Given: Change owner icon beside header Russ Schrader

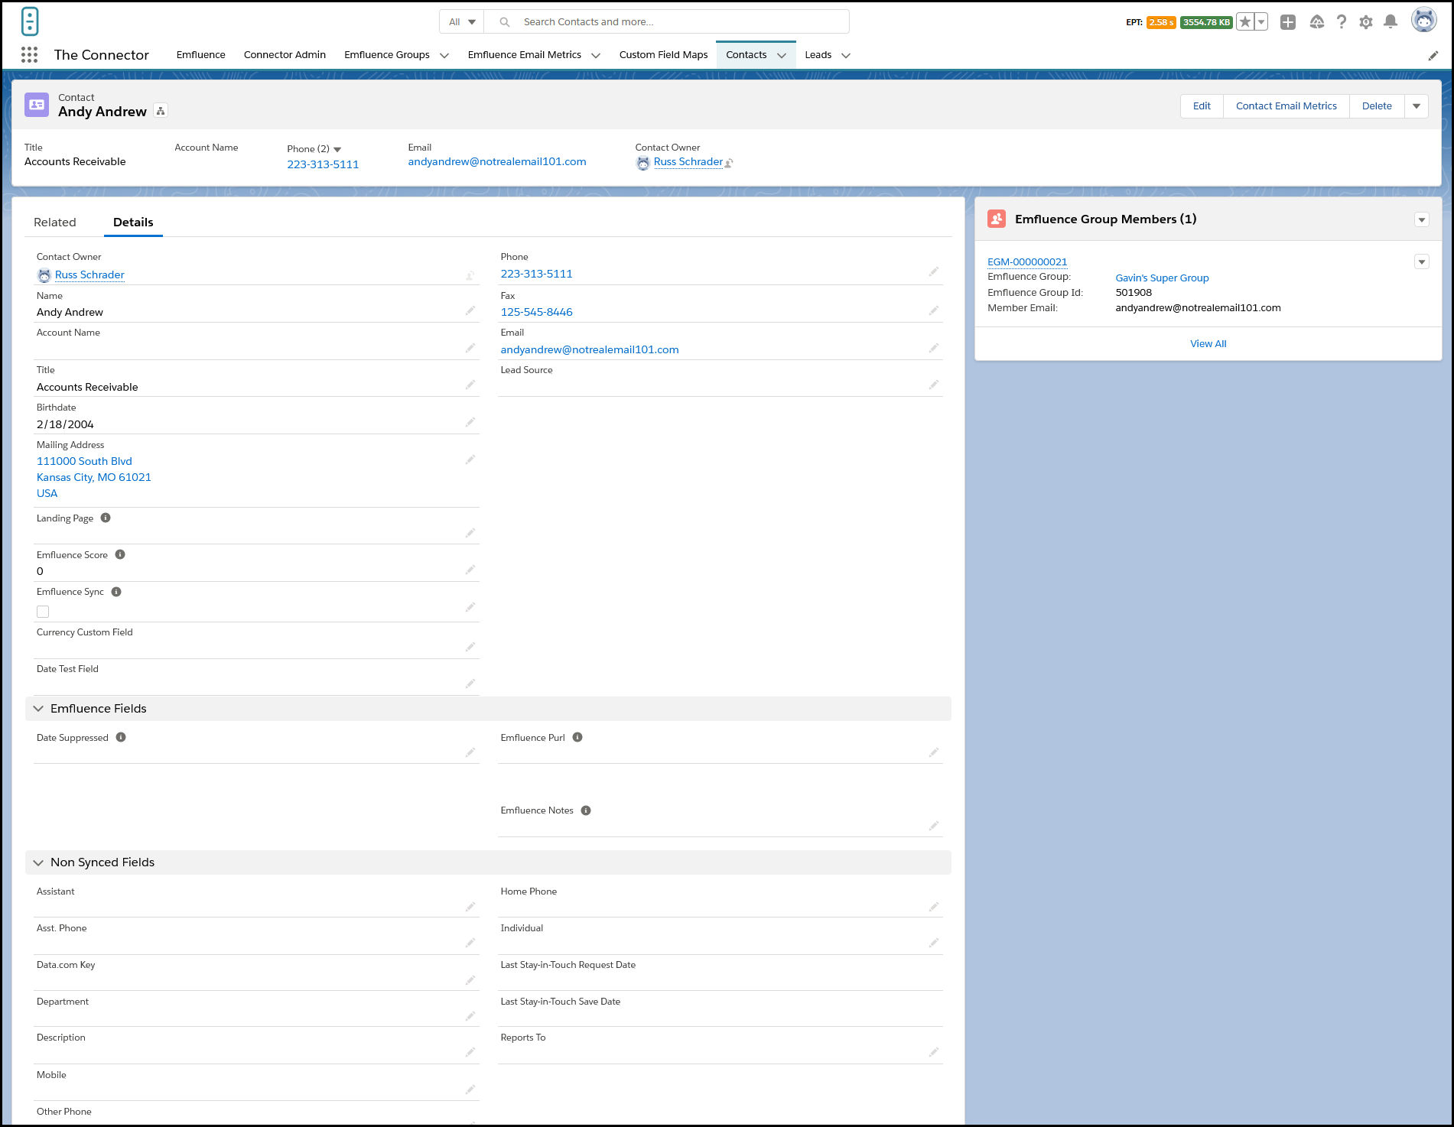Looking at the screenshot, I should pyautogui.click(x=729, y=163).
